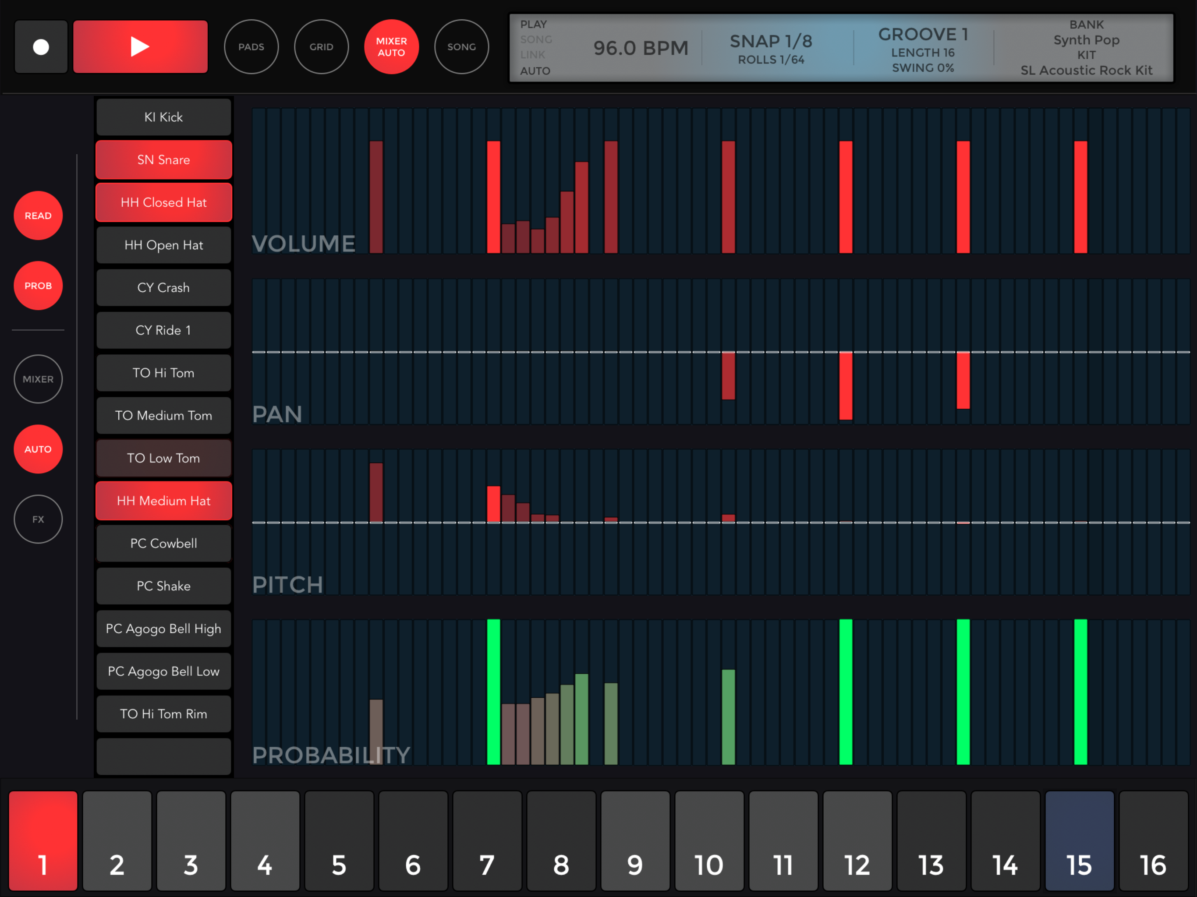Tap pattern pad 15

click(x=1079, y=840)
